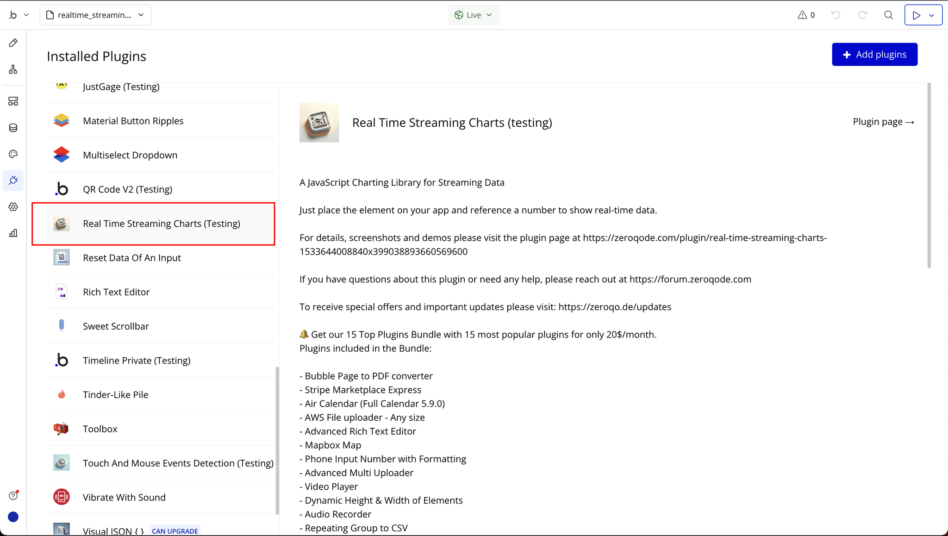The width and height of the screenshot is (948, 536).
Task: Open the Styles palette icon
Action: click(13, 154)
